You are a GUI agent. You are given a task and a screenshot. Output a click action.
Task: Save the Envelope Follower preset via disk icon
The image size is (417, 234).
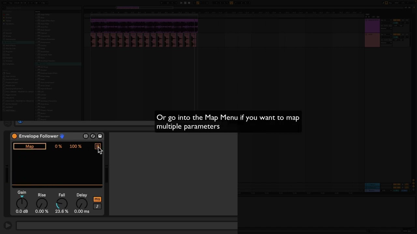pos(100,136)
